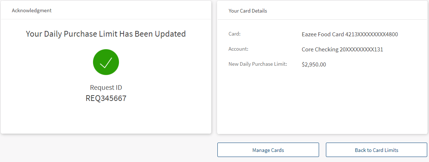This screenshot has width=429, height=162.
Task: Click the Acknowledgment panel header
Action: click(x=32, y=10)
